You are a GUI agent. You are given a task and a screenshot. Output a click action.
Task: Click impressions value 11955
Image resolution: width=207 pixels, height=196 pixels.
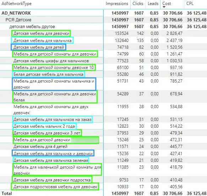tap(123, 106)
